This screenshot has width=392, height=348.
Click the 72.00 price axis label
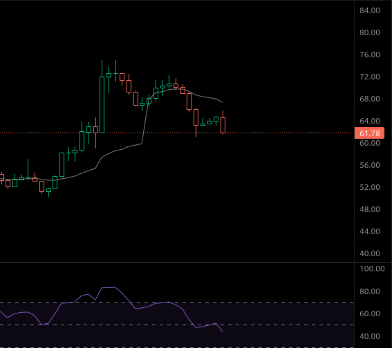tap(370, 77)
